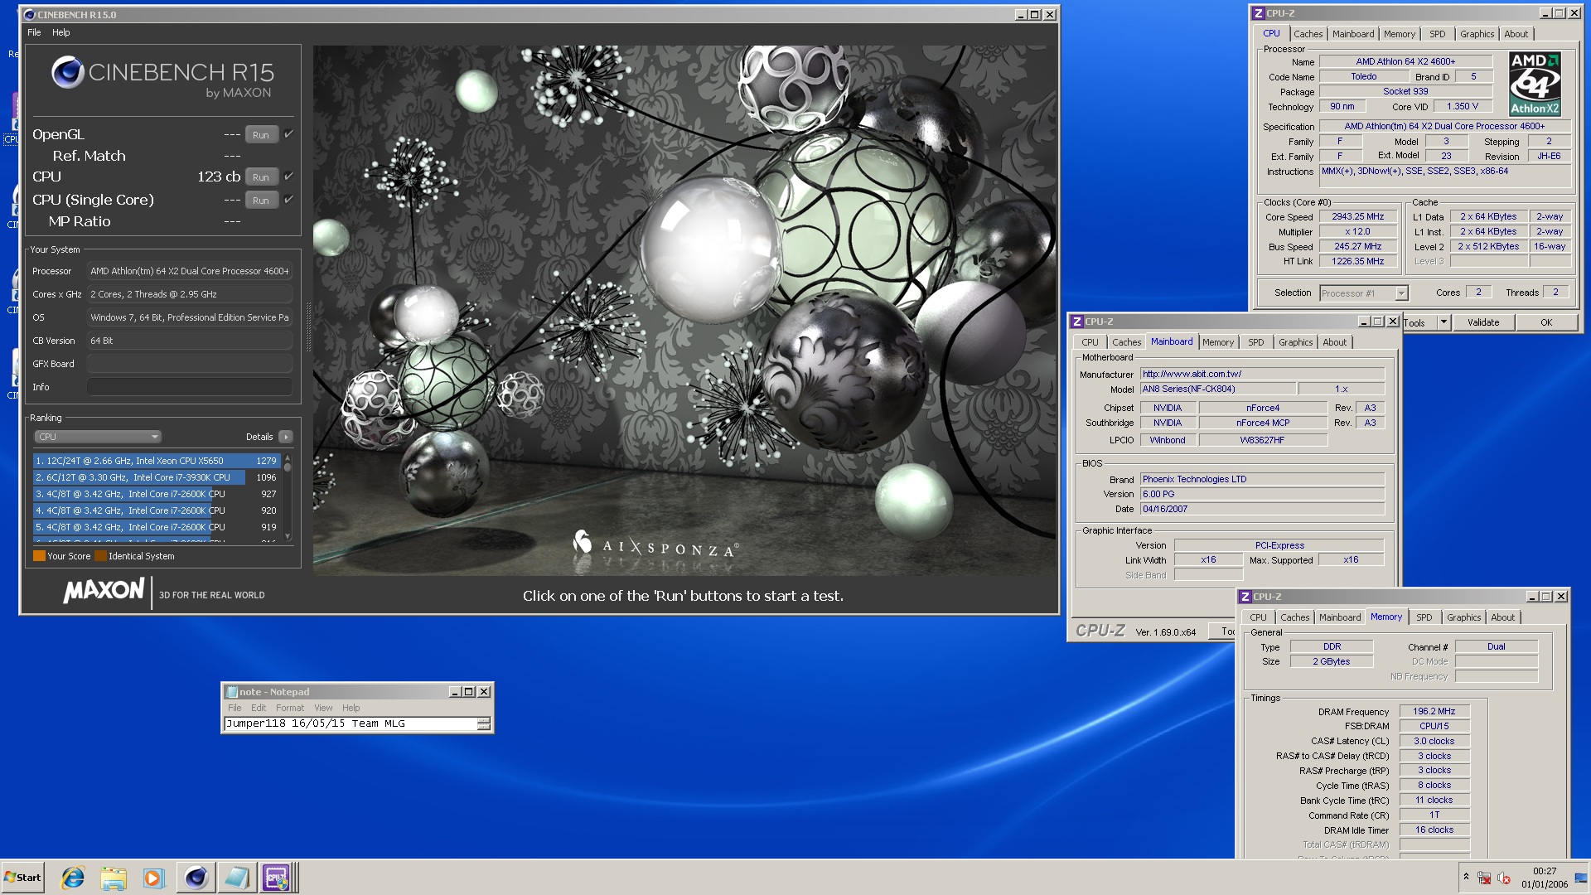
Task: Toggle the CPU test checkmark
Action: (288, 176)
